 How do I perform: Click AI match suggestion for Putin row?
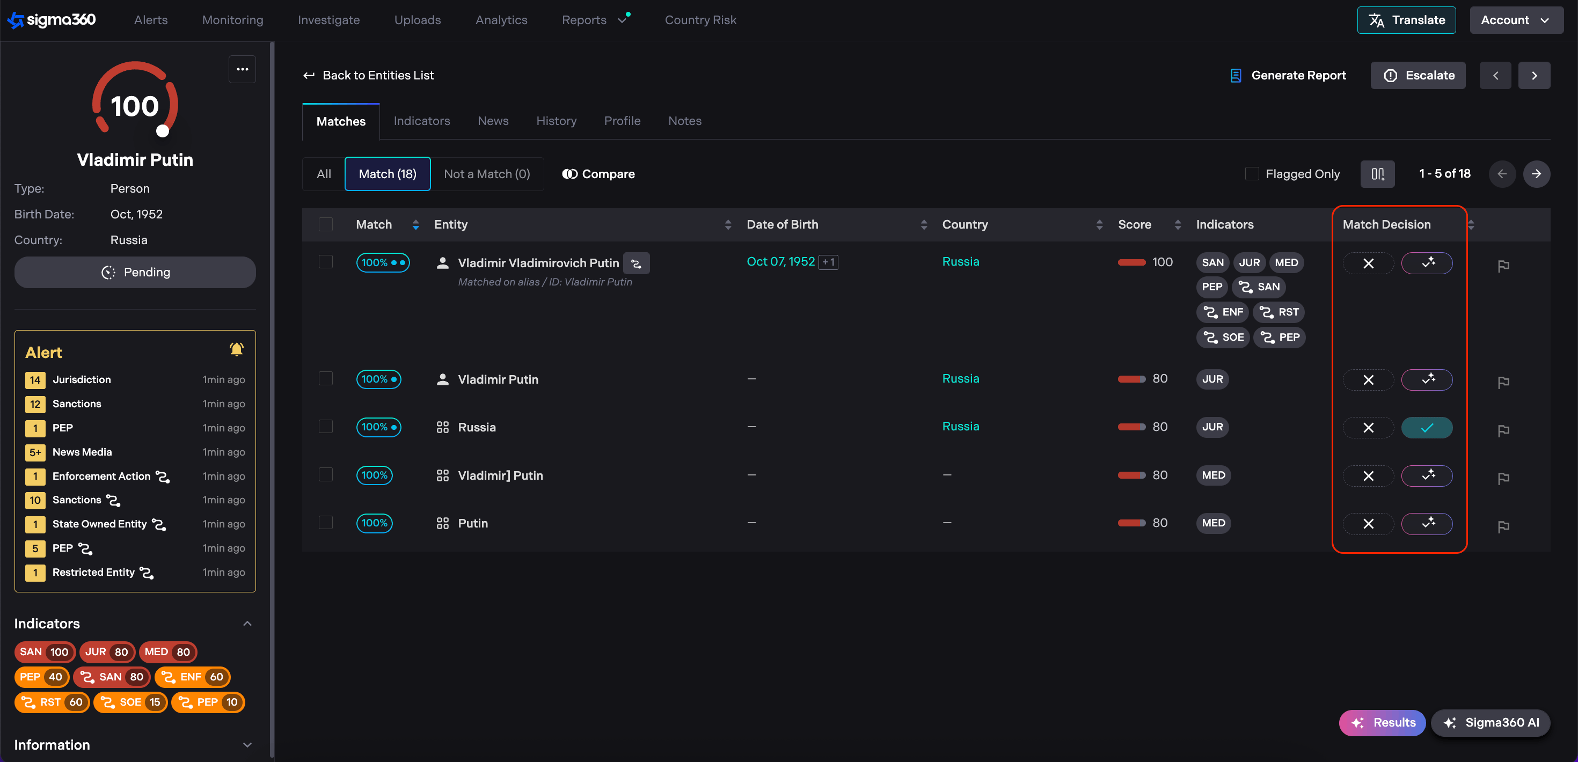(x=1427, y=524)
